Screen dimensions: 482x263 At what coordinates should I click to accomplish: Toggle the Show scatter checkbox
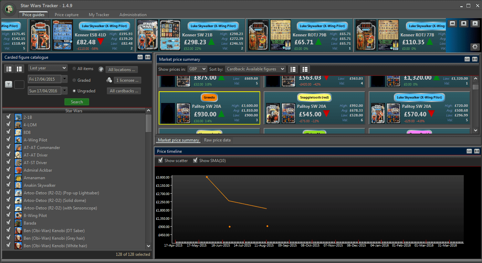[x=160, y=160]
